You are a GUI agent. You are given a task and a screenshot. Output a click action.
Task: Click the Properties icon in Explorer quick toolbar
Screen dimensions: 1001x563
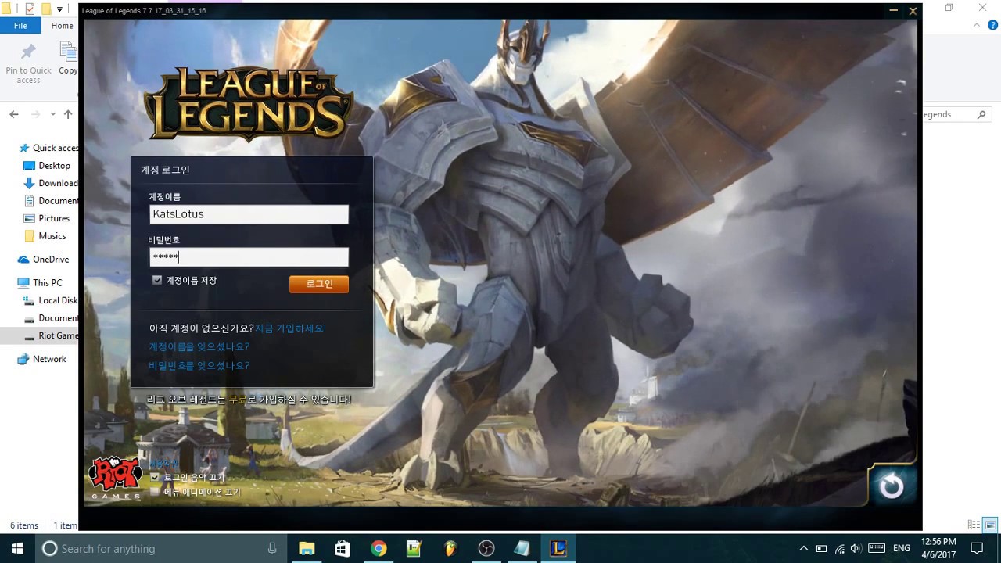(x=30, y=9)
